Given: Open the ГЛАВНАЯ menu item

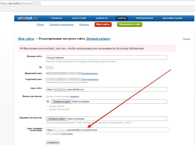Looking at the screenshot, I should point(56,18).
